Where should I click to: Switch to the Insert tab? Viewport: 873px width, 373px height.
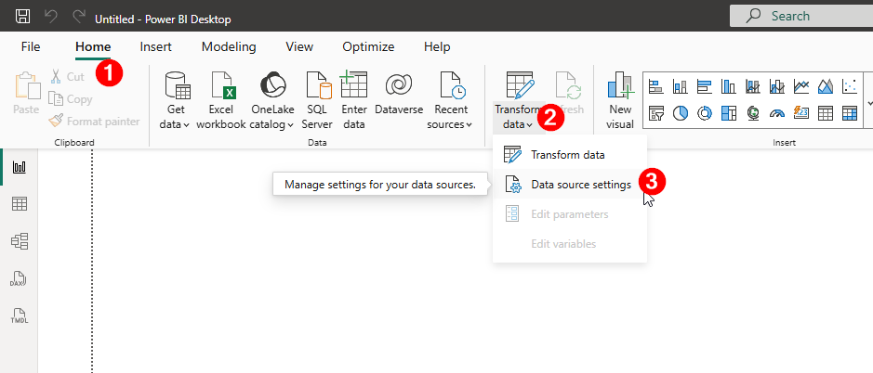tap(156, 46)
